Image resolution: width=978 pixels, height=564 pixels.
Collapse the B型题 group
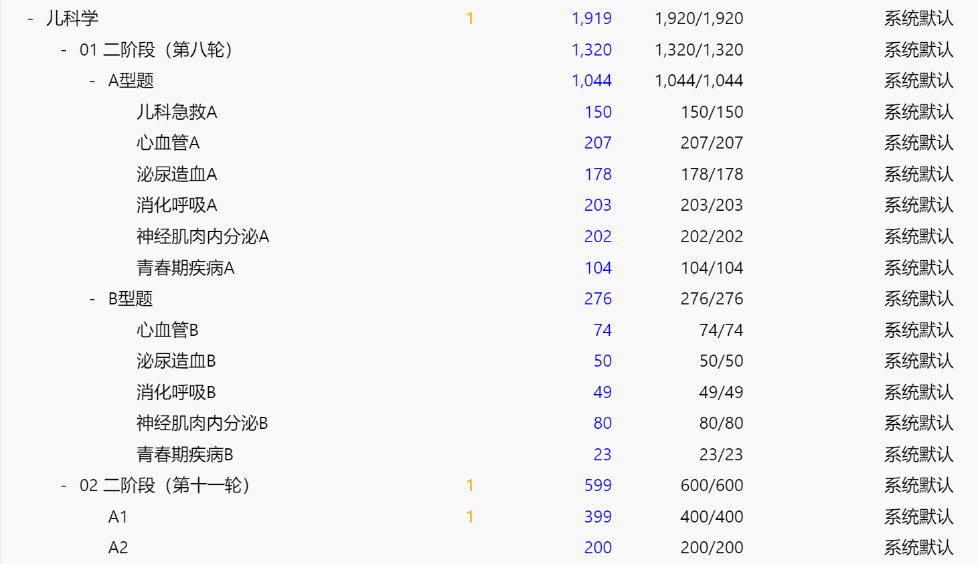(x=92, y=299)
